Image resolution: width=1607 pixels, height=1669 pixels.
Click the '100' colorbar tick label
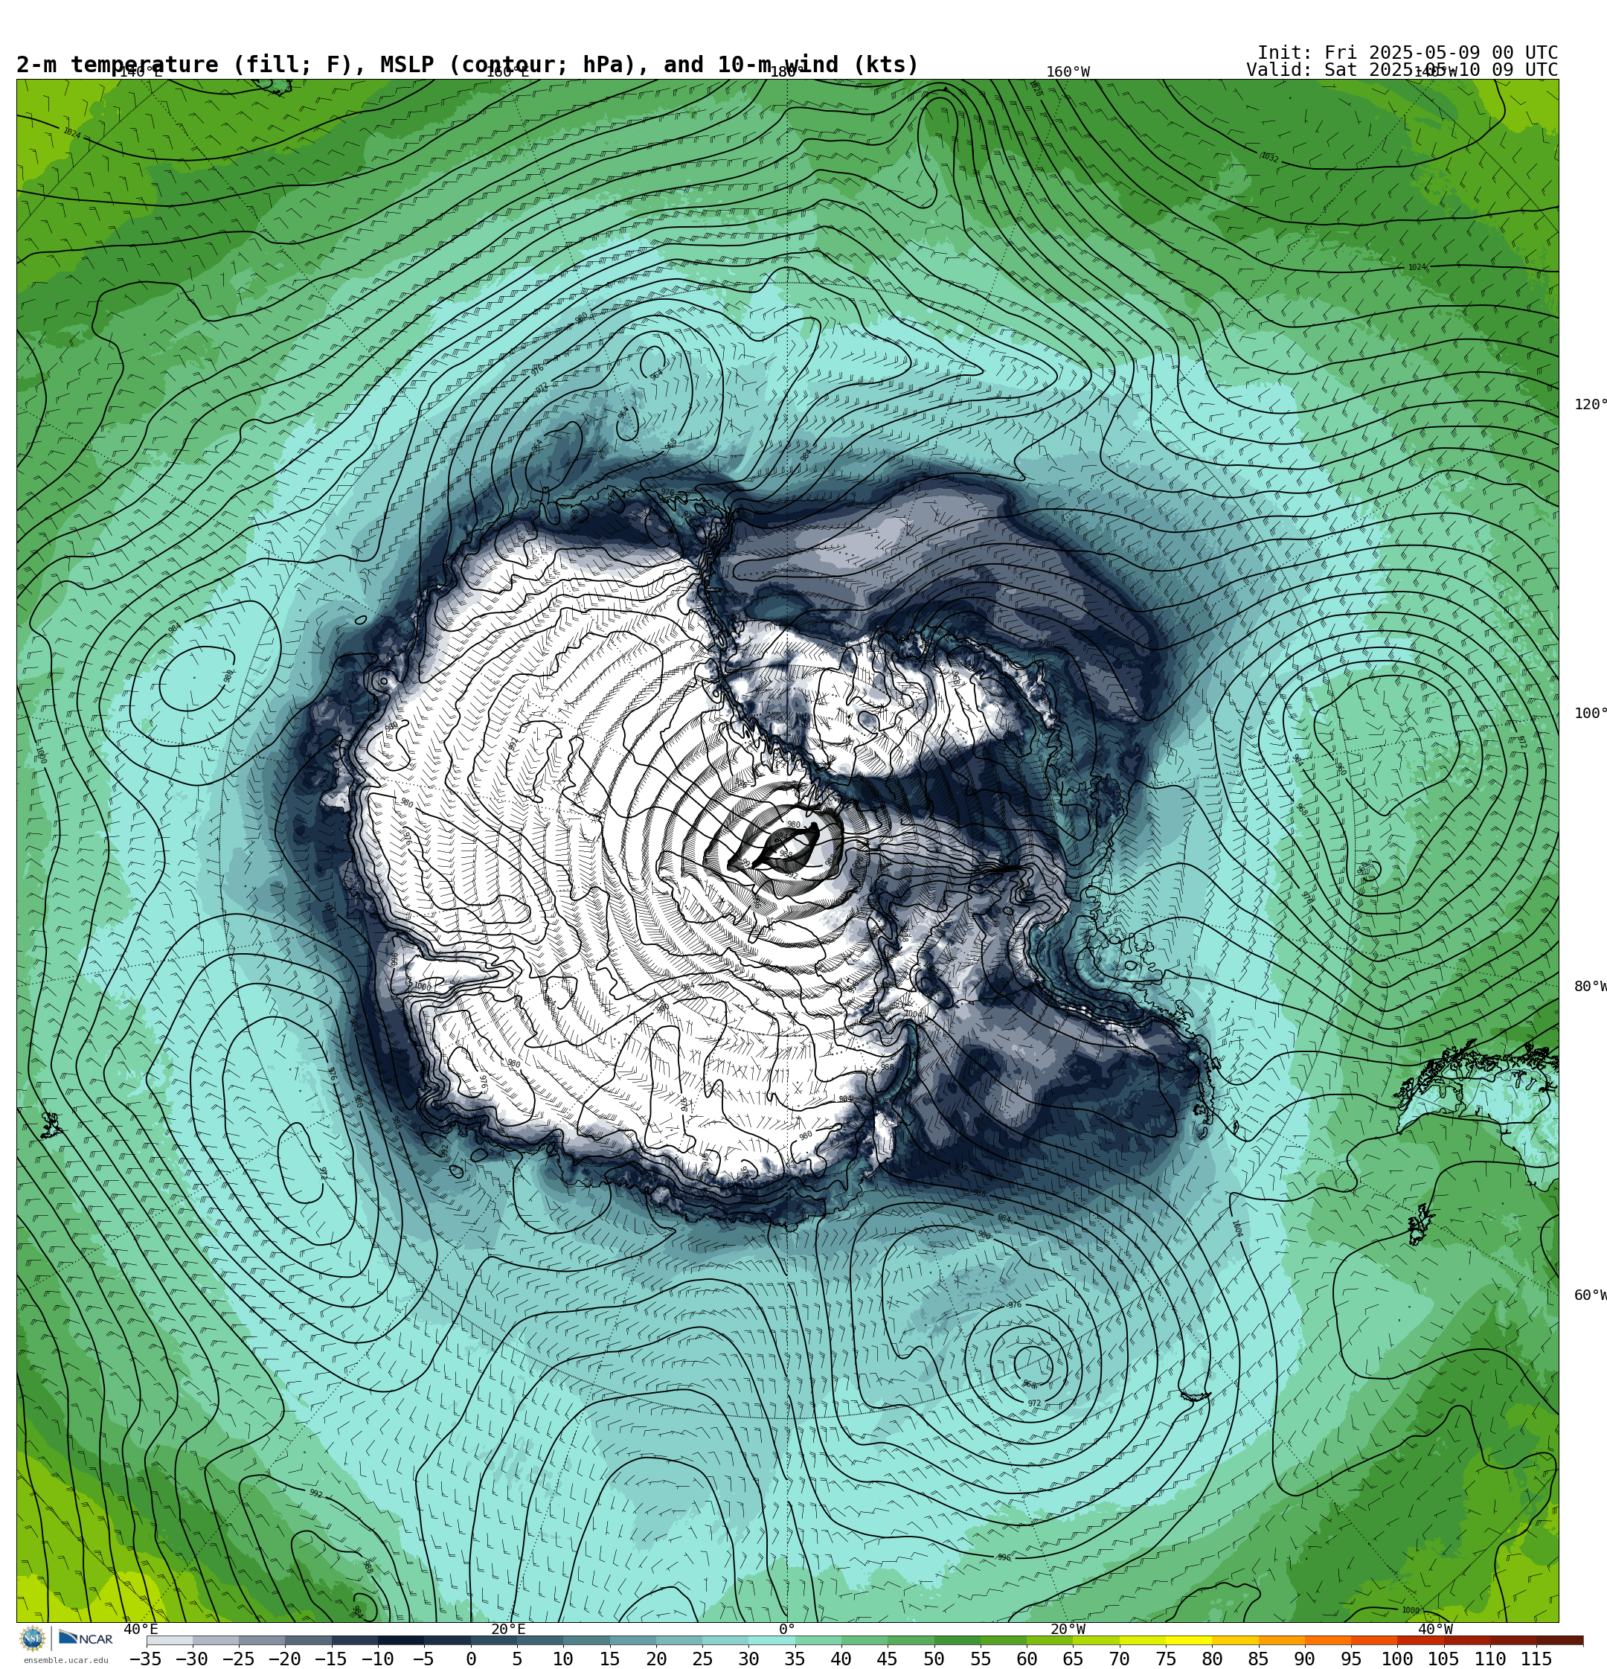coord(1396,1659)
